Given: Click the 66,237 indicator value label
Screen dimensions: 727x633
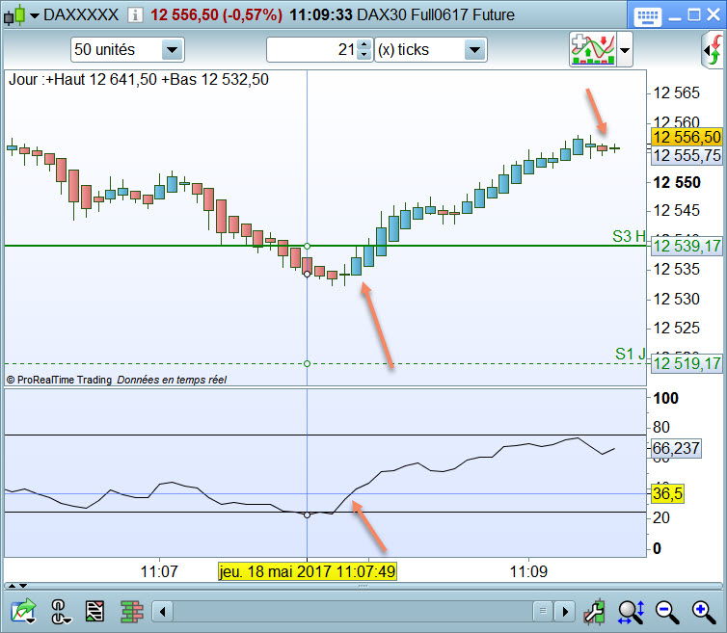Looking at the screenshot, I should click(x=676, y=448).
